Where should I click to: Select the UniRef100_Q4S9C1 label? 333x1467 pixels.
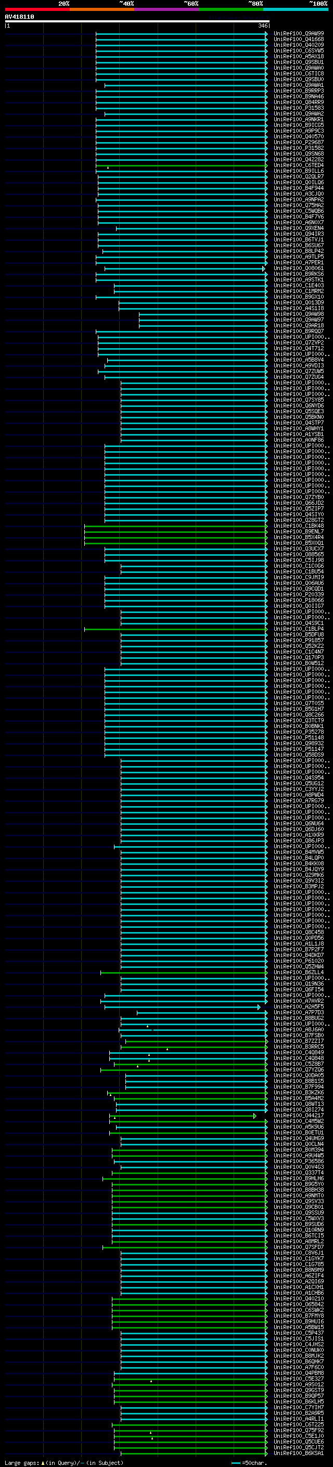coord(298,623)
